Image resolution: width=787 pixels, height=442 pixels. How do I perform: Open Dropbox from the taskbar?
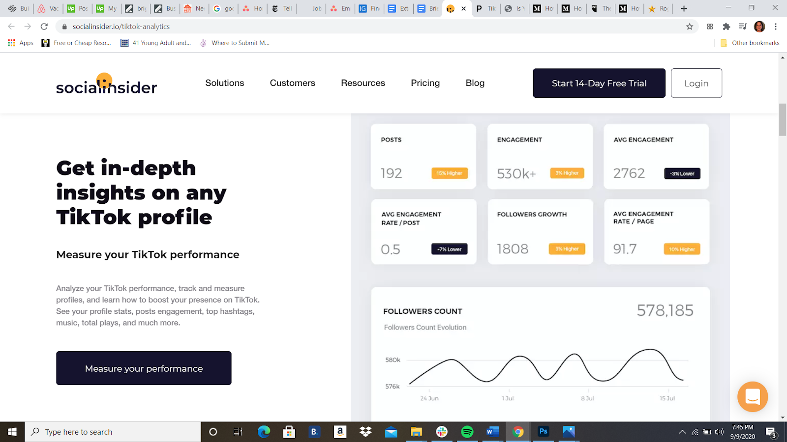365,432
